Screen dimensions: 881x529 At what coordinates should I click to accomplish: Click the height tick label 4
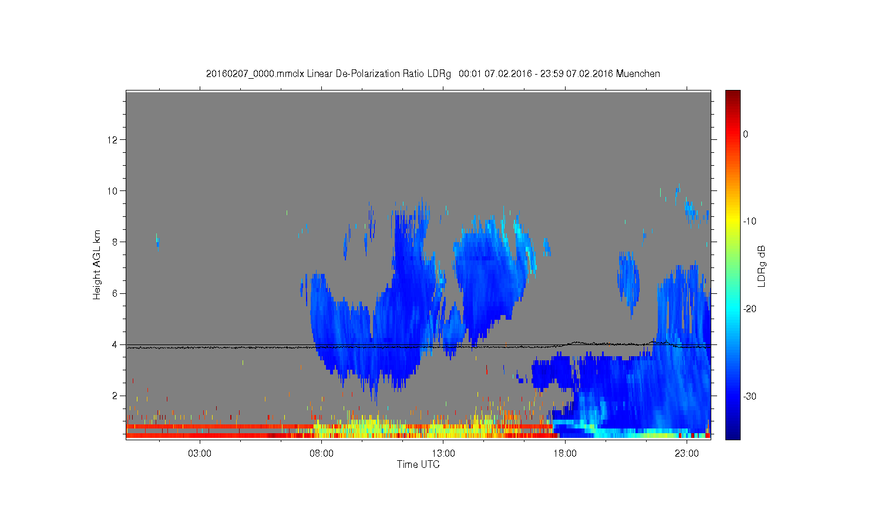(115, 344)
